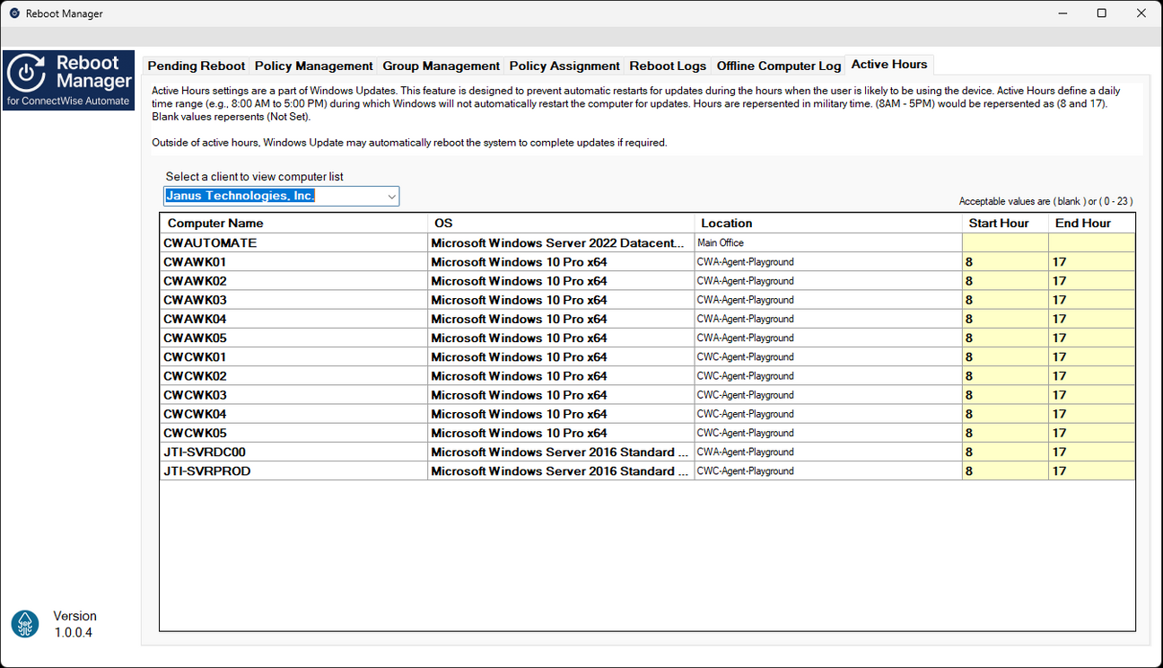Viewport: 1163px width, 668px height.
Task: Click the Start Hour cell for CWAUTOMATE
Action: pyautogui.click(x=1004, y=242)
